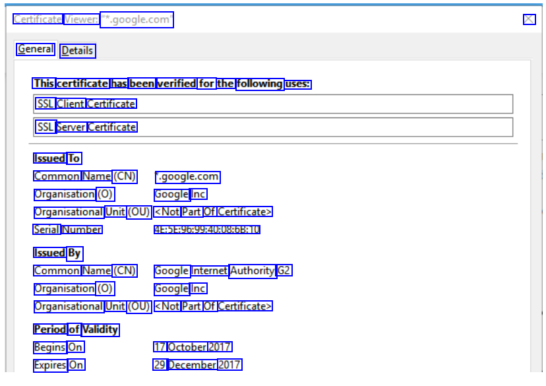Click the Issued By heading
This screenshot has width=546, height=386.
click(x=57, y=253)
